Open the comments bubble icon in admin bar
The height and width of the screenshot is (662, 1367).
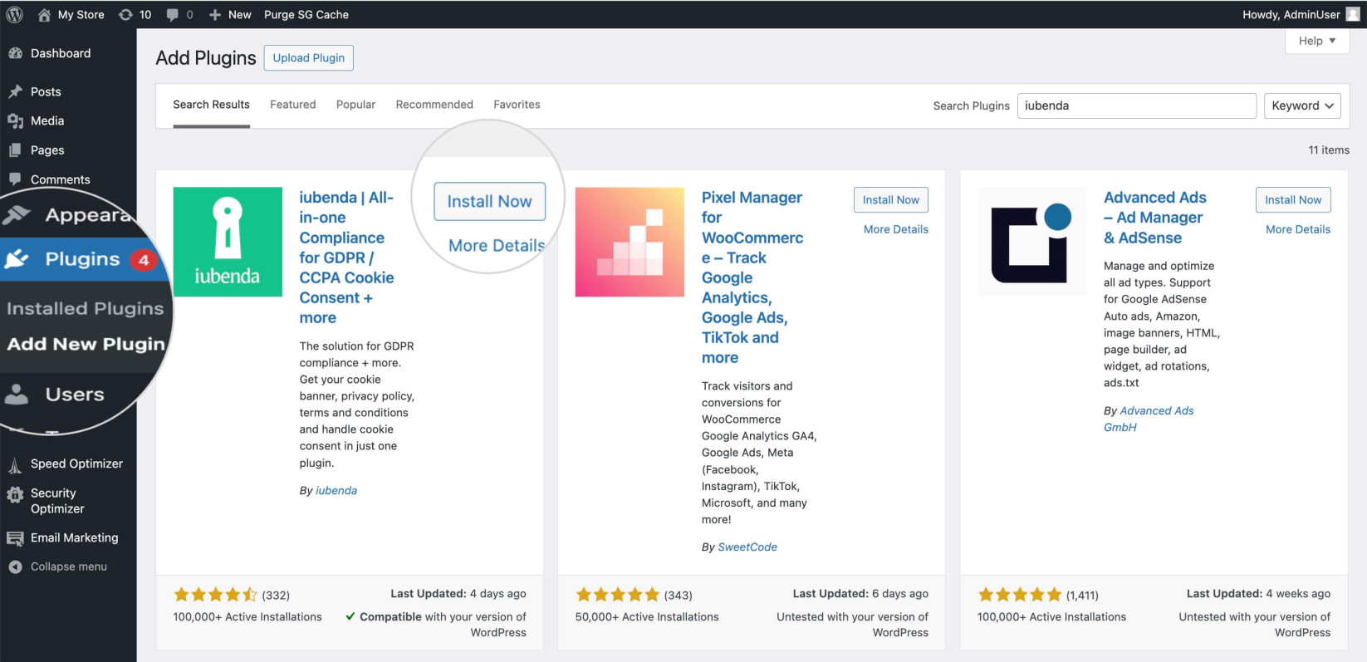point(173,14)
